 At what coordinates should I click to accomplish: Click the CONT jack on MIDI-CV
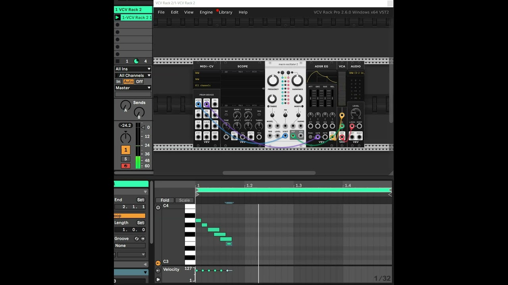215,137
